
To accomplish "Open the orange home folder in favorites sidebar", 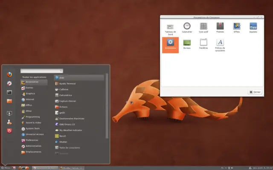I will click(x=9, y=101).
